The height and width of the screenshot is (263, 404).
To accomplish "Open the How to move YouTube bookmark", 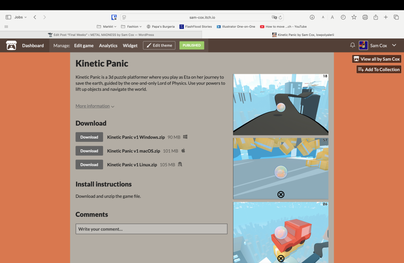I will (x=283, y=26).
